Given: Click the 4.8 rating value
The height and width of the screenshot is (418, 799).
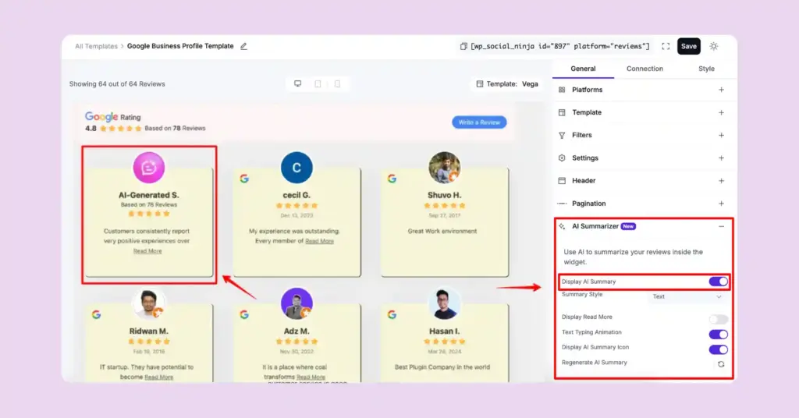Looking at the screenshot, I should (91, 129).
